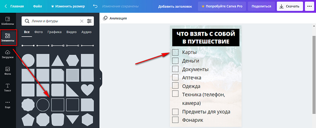This screenshot has height=128, width=316.
Task: Open the search filter options icon
Action: [x=89, y=21]
